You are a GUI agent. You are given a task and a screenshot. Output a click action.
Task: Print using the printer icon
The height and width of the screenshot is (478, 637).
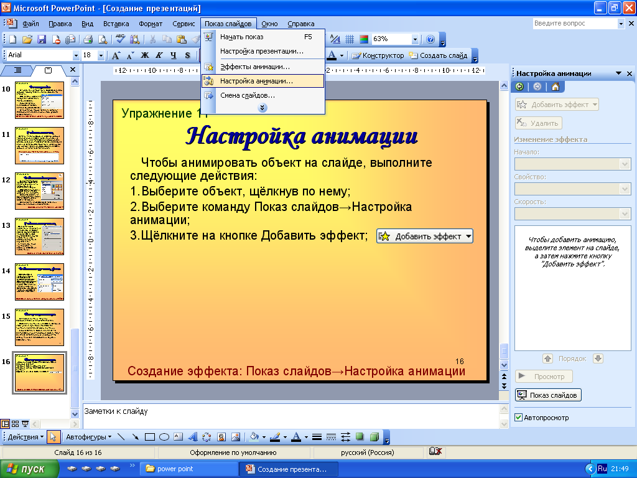pyautogui.click(x=88, y=39)
